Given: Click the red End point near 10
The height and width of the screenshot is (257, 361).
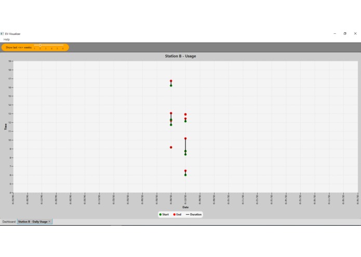Looking at the screenshot, I should point(185,138).
